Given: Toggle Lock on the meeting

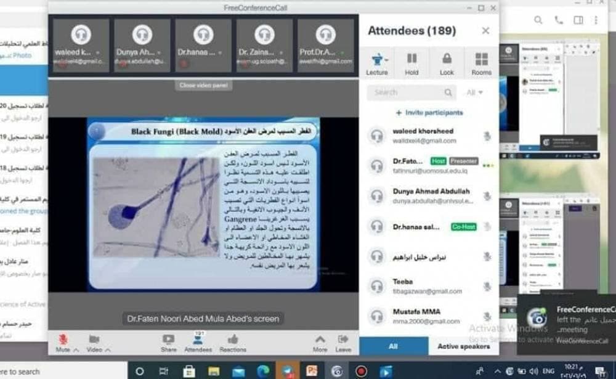Looking at the screenshot, I should (447, 63).
